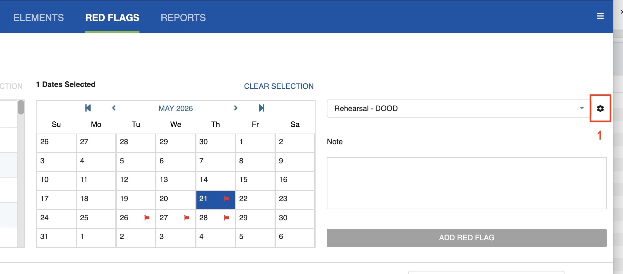This screenshot has width=623, height=274.
Task: Click the MAY 2026 month header
Action: pyautogui.click(x=175, y=109)
